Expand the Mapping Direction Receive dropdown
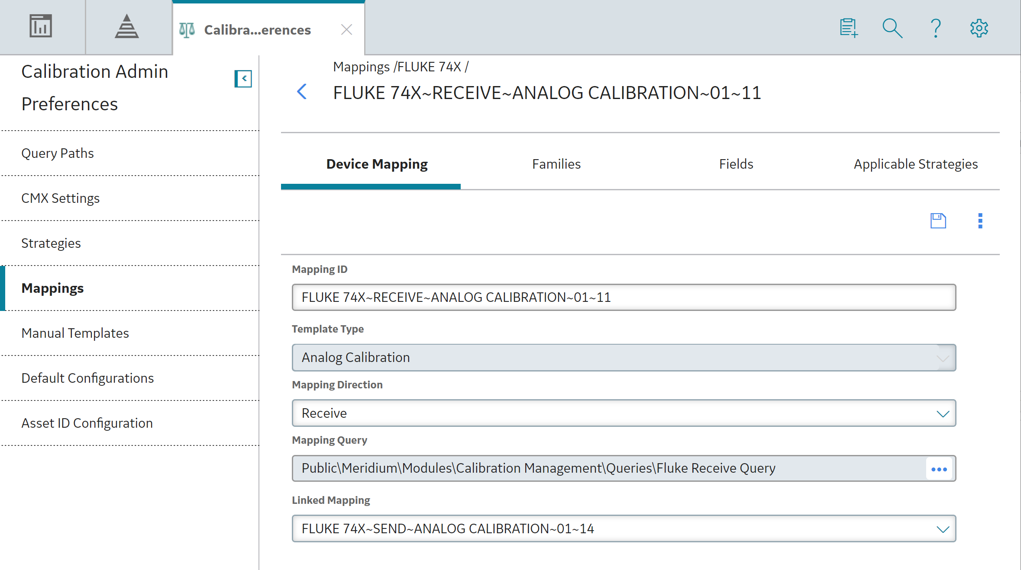The width and height of the screenshot is (1021, 570). tap(624, 413)
